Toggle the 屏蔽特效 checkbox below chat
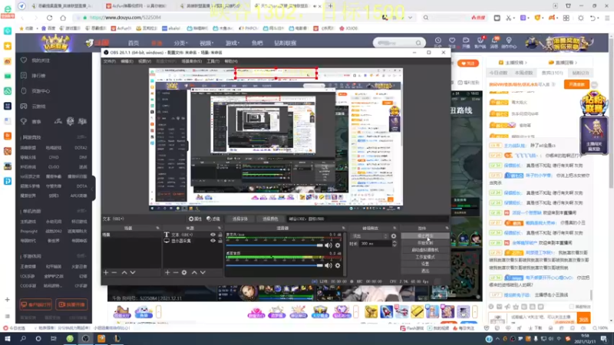 click(x=572, y=307)
